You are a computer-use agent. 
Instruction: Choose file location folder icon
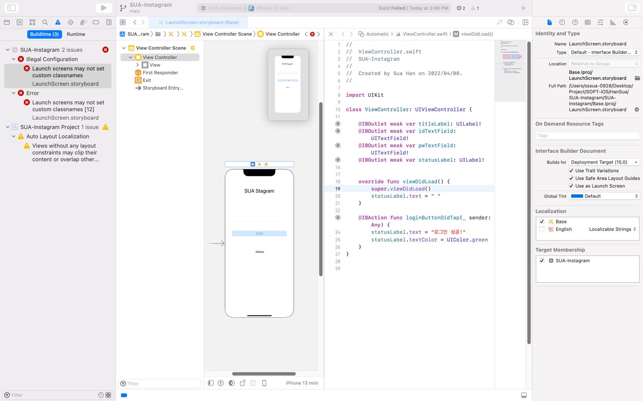(x=637, y=78)
